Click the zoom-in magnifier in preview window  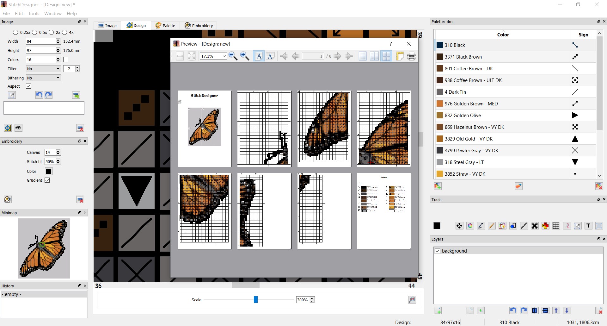(245, 56)
